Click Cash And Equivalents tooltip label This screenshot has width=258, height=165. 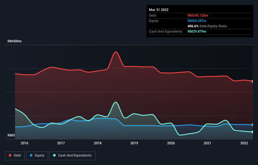(166, 31)
